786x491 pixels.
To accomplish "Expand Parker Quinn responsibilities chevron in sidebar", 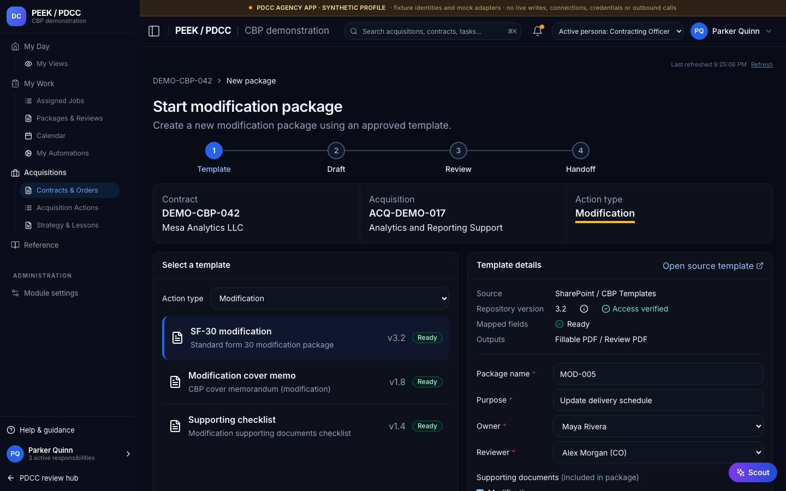I will (x=128, y=454).
